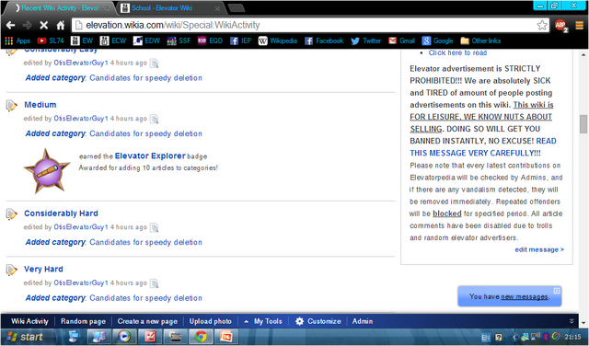This screenshot has width=589, height=346.
Task: Open the Wikipedia bookmark
Action: click(278, 40)
